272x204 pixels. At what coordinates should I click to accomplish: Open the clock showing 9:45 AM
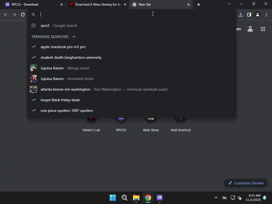(253, 198)
